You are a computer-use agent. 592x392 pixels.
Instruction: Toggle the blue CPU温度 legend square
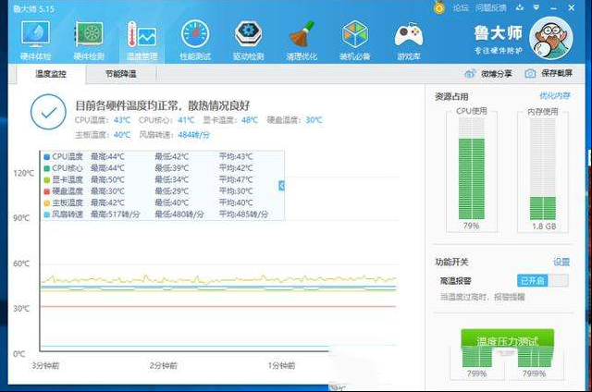47,156
